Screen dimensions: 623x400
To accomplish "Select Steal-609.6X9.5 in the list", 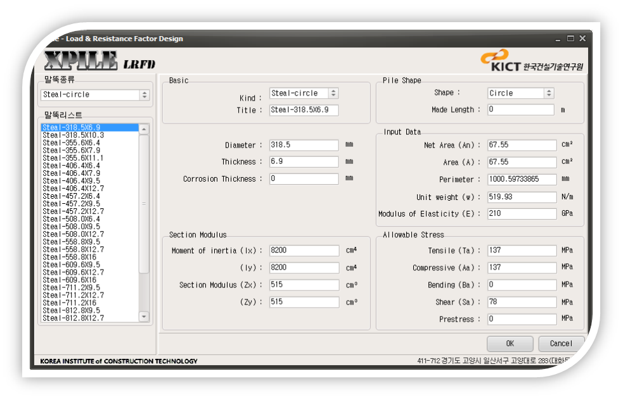I will pos(90,265).
